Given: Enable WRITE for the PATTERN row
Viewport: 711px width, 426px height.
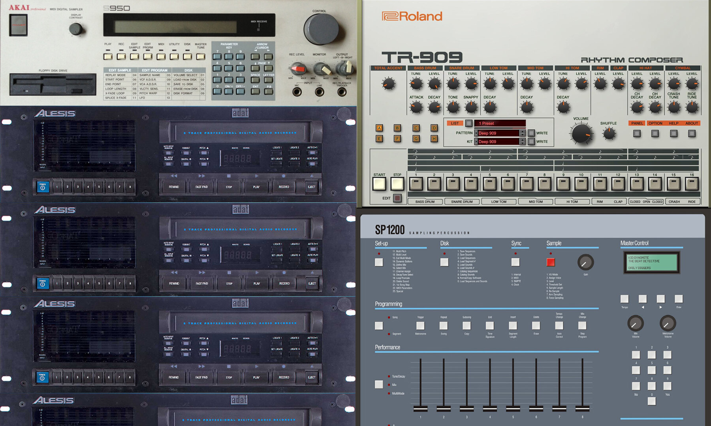Looking at the screenshot, I should point(531,133).
